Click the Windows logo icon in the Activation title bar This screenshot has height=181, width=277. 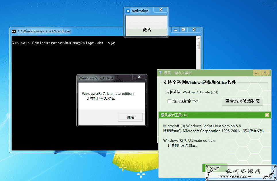click(x=128, y=11)
